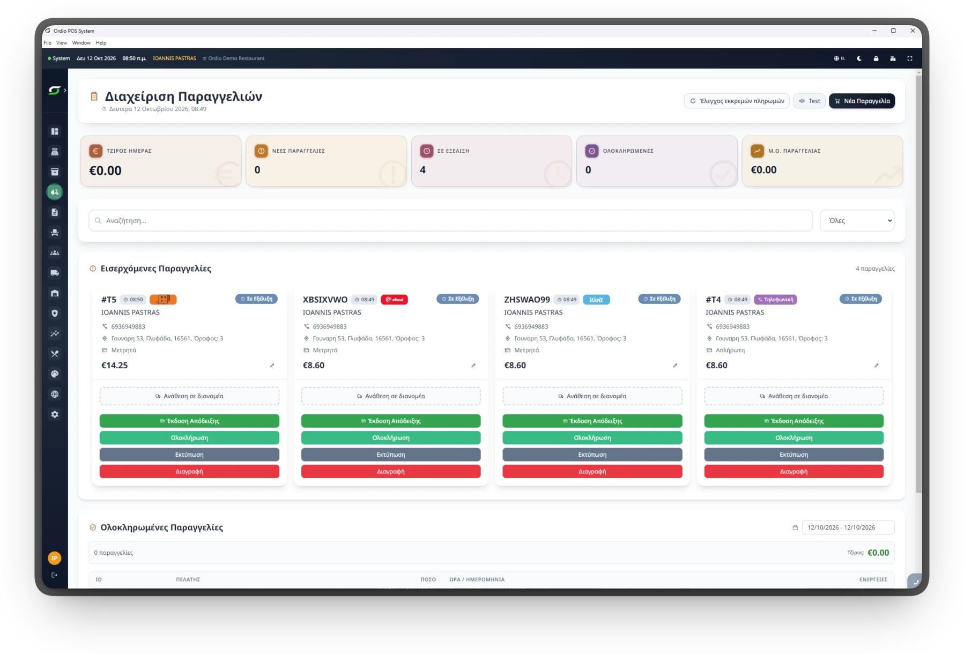The image size is (964, 654).
Task: Click 'Διαγραφή' on order XBSIXVWO
Action: coord(391,472)
